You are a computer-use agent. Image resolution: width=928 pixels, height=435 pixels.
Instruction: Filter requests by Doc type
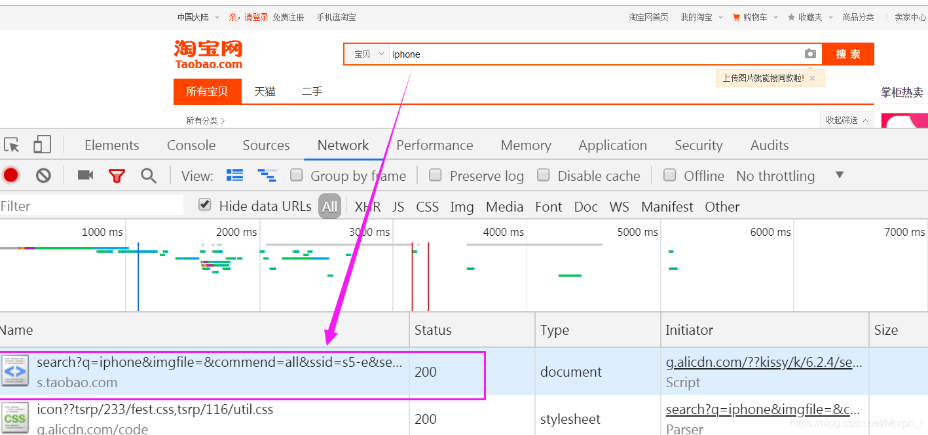click(585, 206)
